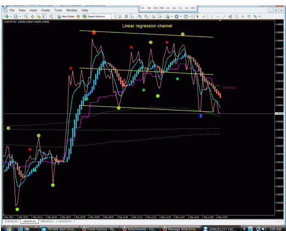Expand the New Chart dropdown arrow
The height and width of the screenshot is (231, 286).
[11, 16]
